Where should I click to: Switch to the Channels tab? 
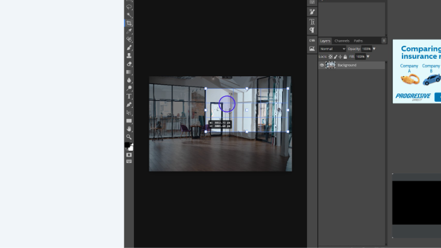tap(341, 41)
